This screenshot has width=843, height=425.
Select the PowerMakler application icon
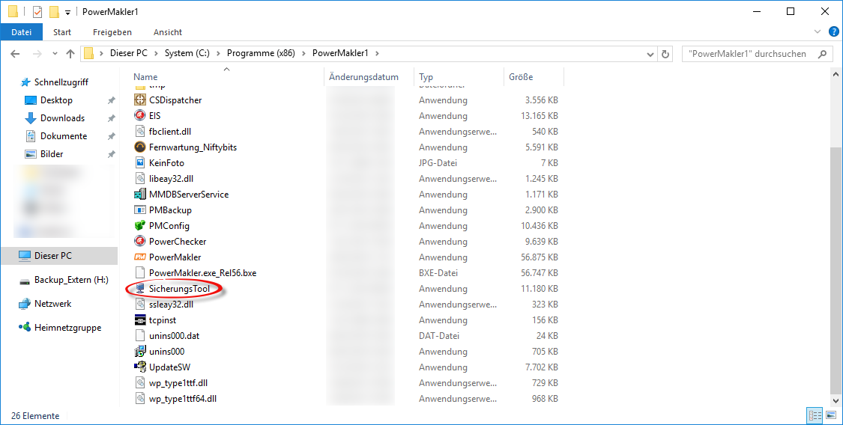(140, 257)
